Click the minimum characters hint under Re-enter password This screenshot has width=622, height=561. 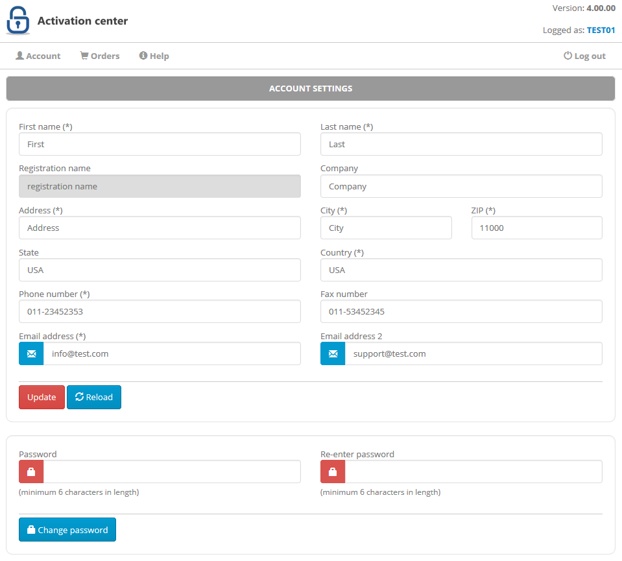click(381, 492)
